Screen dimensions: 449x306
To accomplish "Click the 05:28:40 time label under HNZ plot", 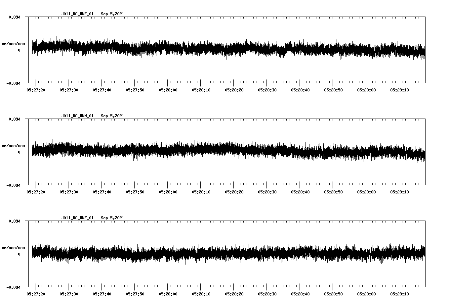I will click(x=300, y=294).
